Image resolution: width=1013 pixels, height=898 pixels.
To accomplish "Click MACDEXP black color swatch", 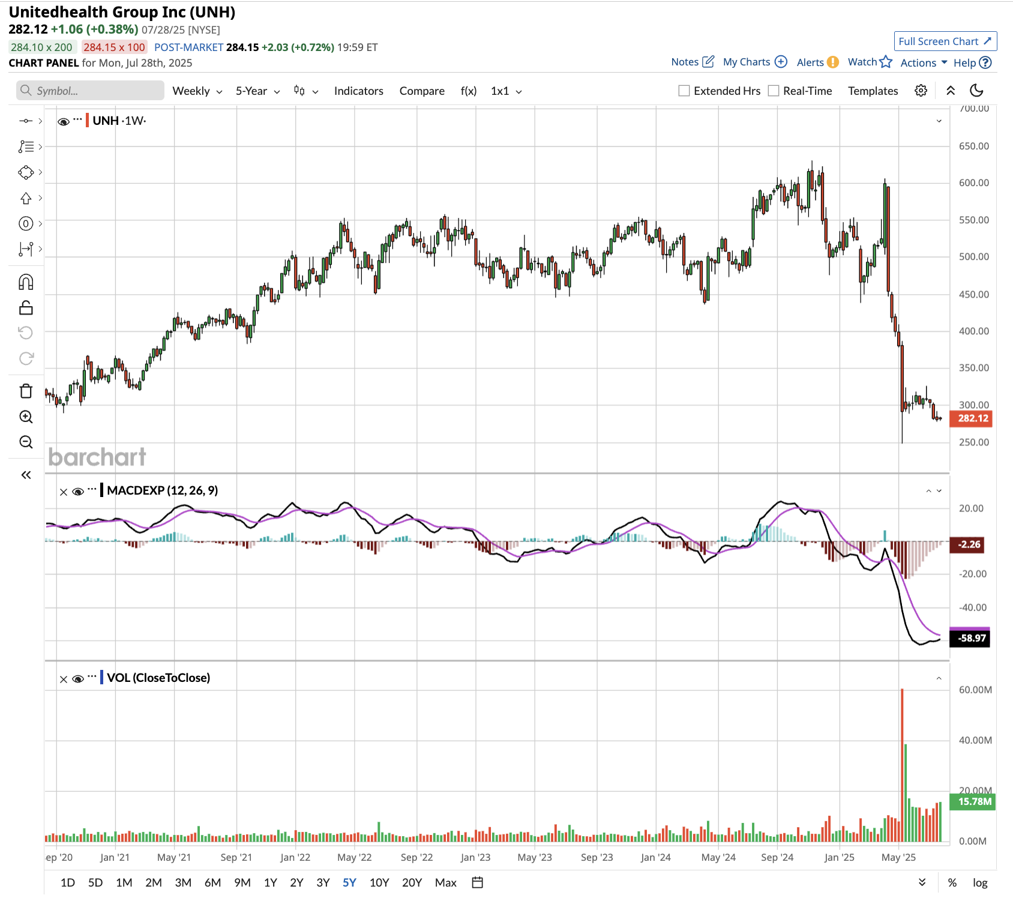I will (x=102, y=490).
